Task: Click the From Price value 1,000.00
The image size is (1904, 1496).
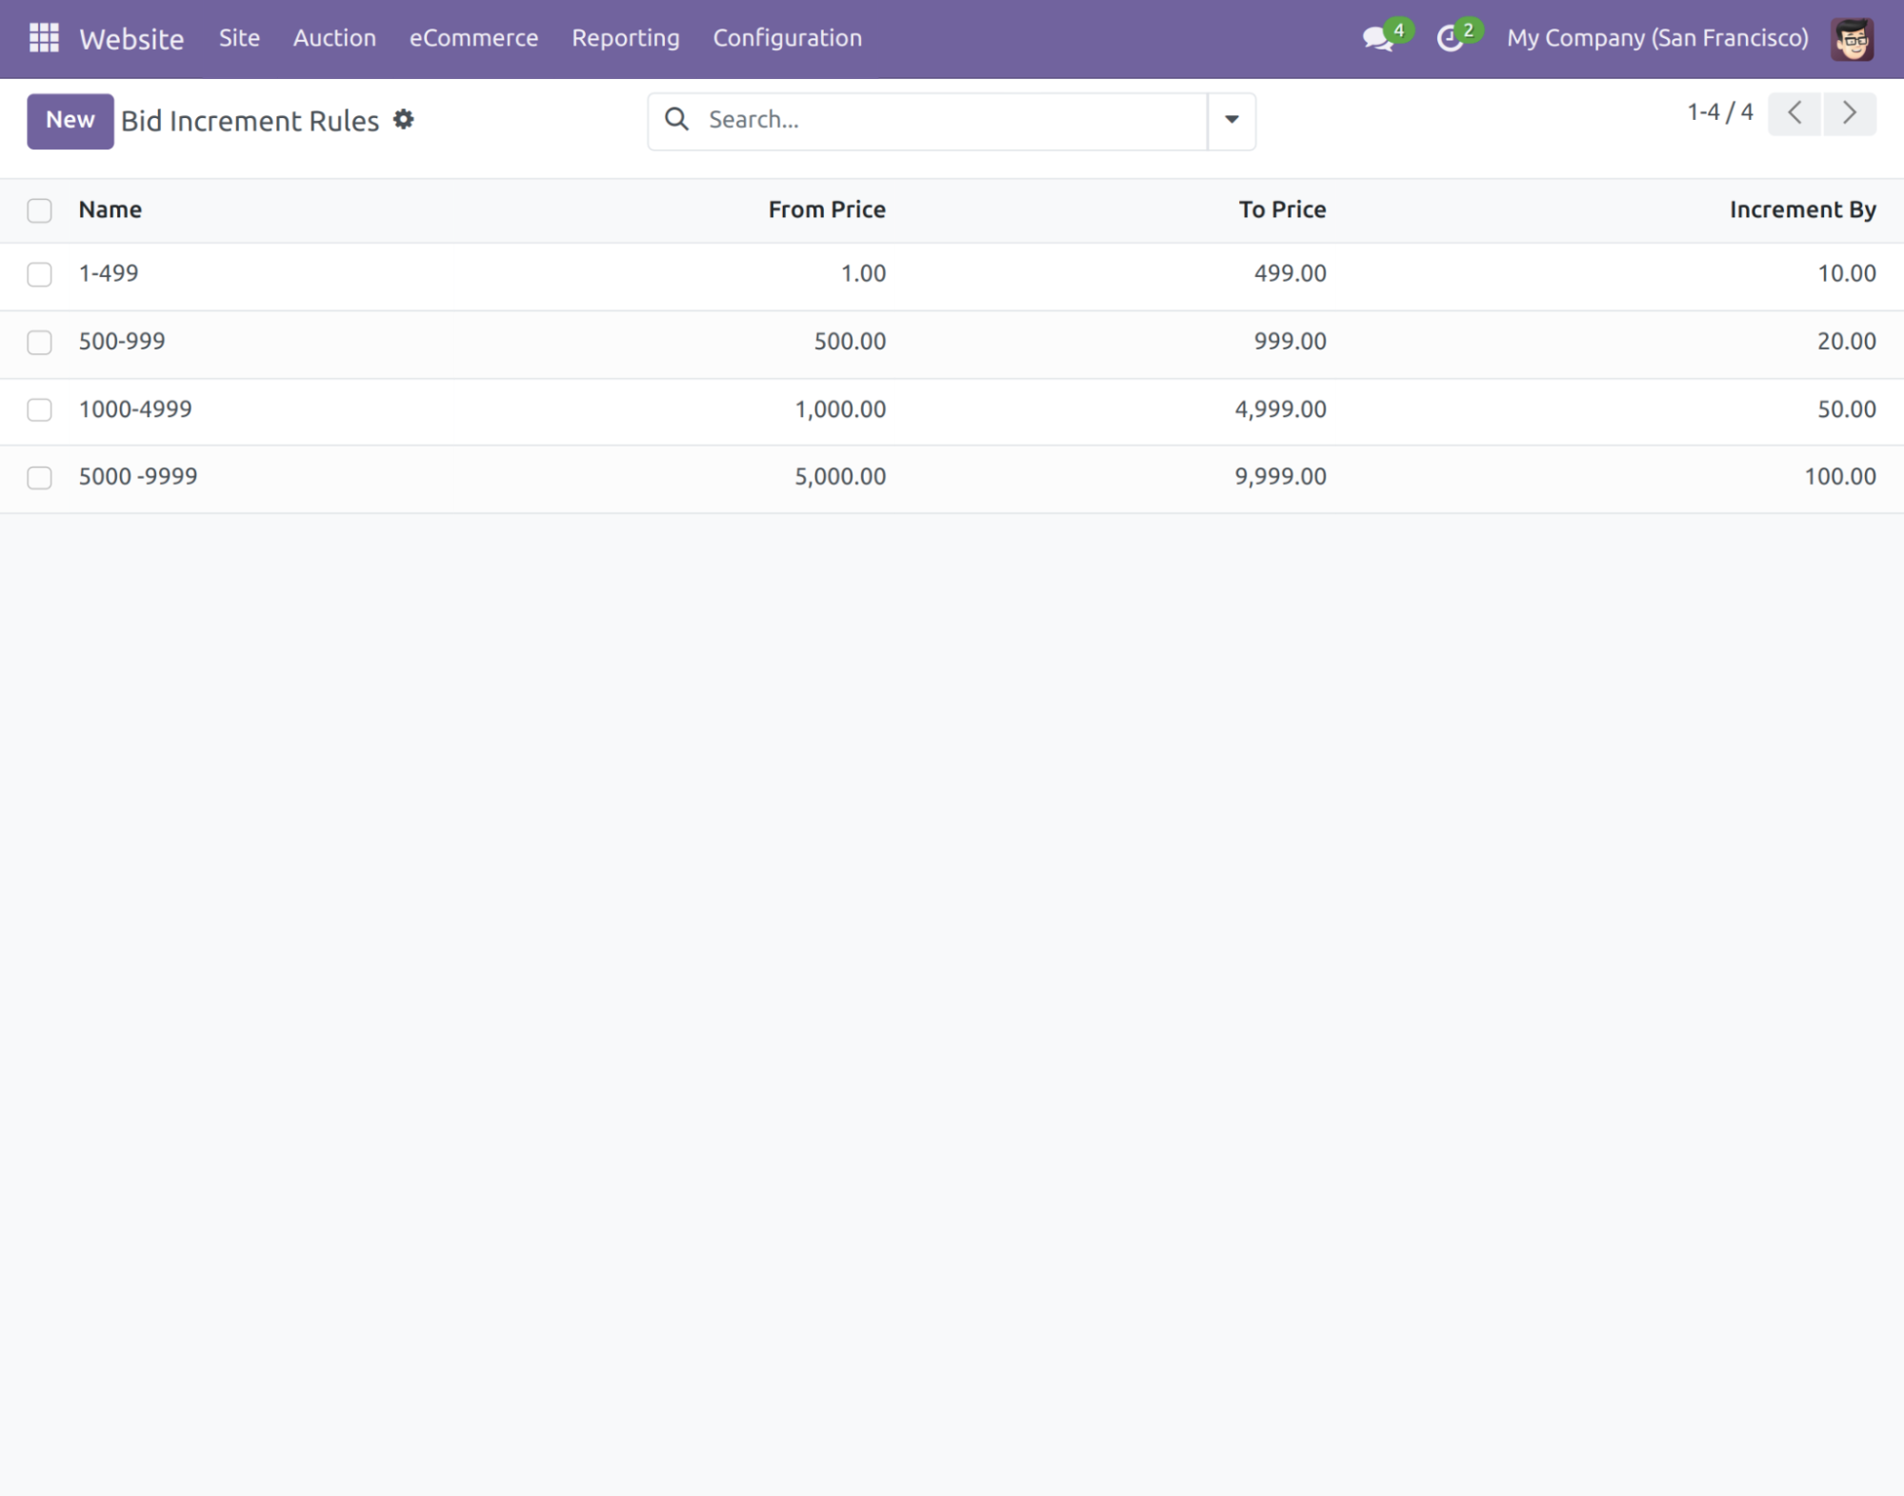Action: pos(840,409)
